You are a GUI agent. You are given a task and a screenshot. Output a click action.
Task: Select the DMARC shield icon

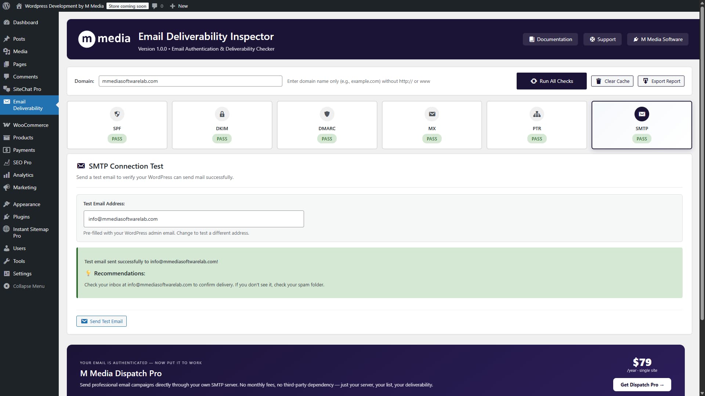coord(327,114)
